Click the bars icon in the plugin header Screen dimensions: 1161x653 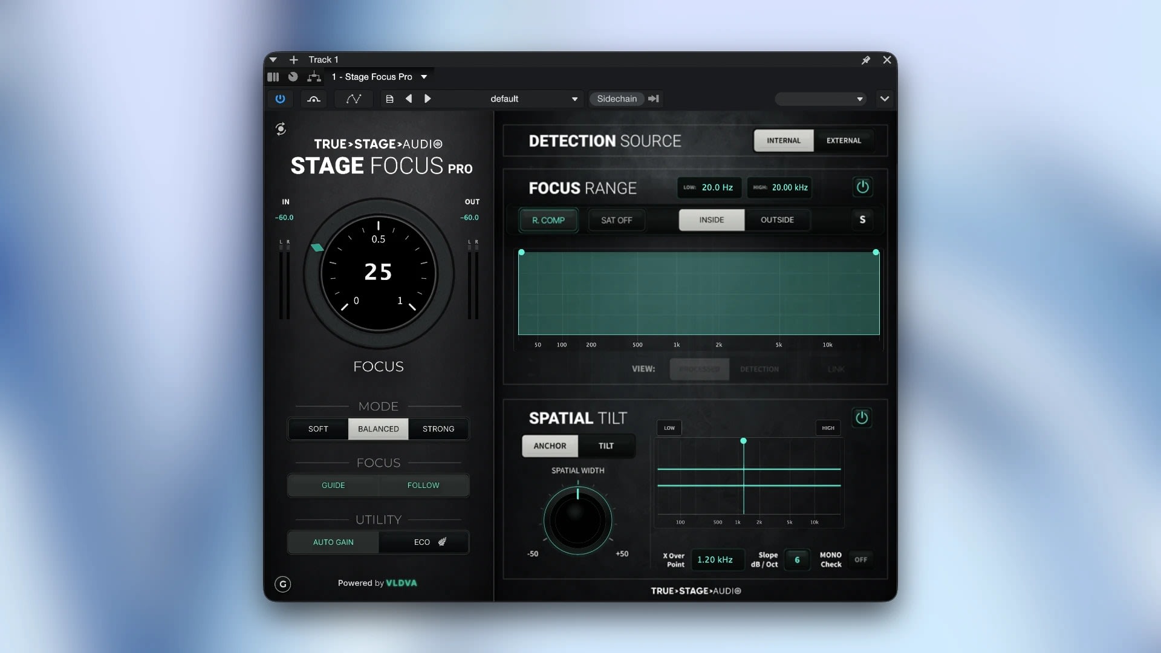pos(273,77)
